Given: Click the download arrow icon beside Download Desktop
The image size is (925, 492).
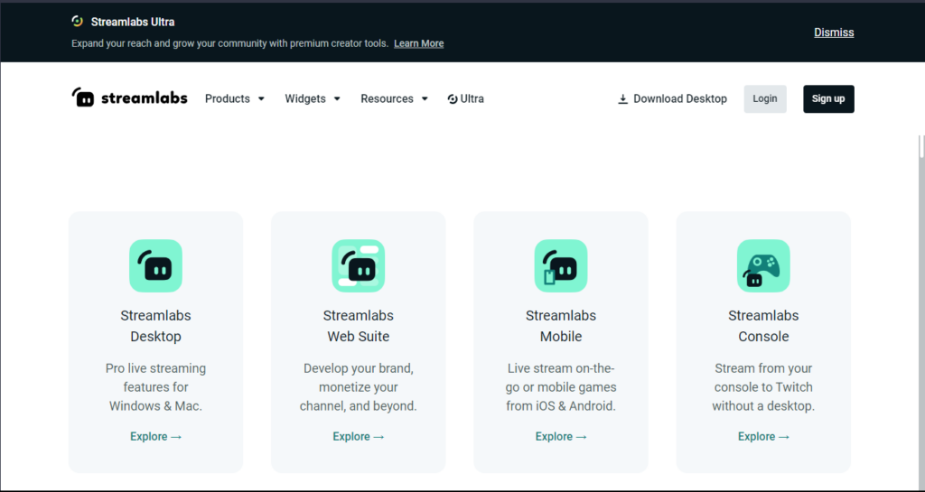Looking at the screenshot, I should (x=622, y=99).
